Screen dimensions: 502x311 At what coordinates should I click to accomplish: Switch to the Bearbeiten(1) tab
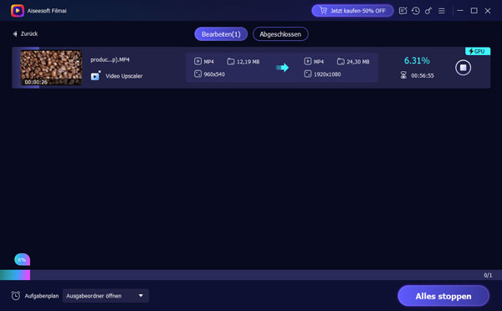221,34
